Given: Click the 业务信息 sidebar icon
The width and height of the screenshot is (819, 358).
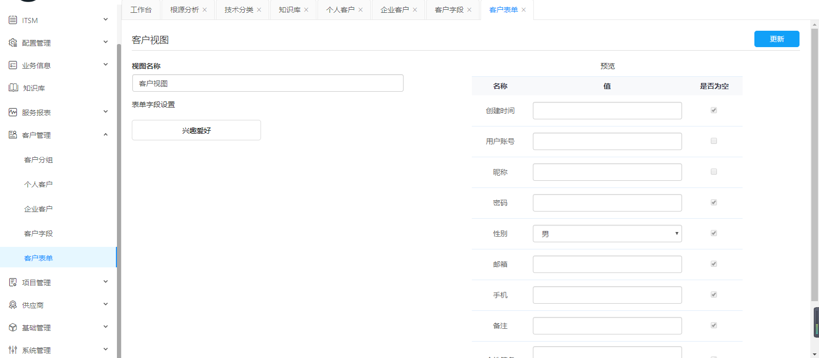Looking at the screenshot, I should 13,65.
